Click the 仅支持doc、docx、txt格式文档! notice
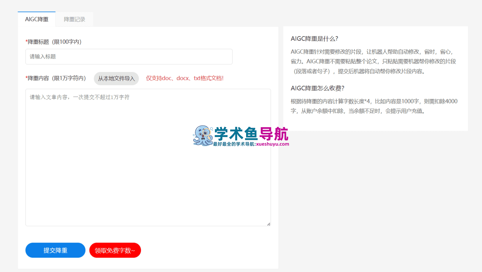 tap(185, 78)
